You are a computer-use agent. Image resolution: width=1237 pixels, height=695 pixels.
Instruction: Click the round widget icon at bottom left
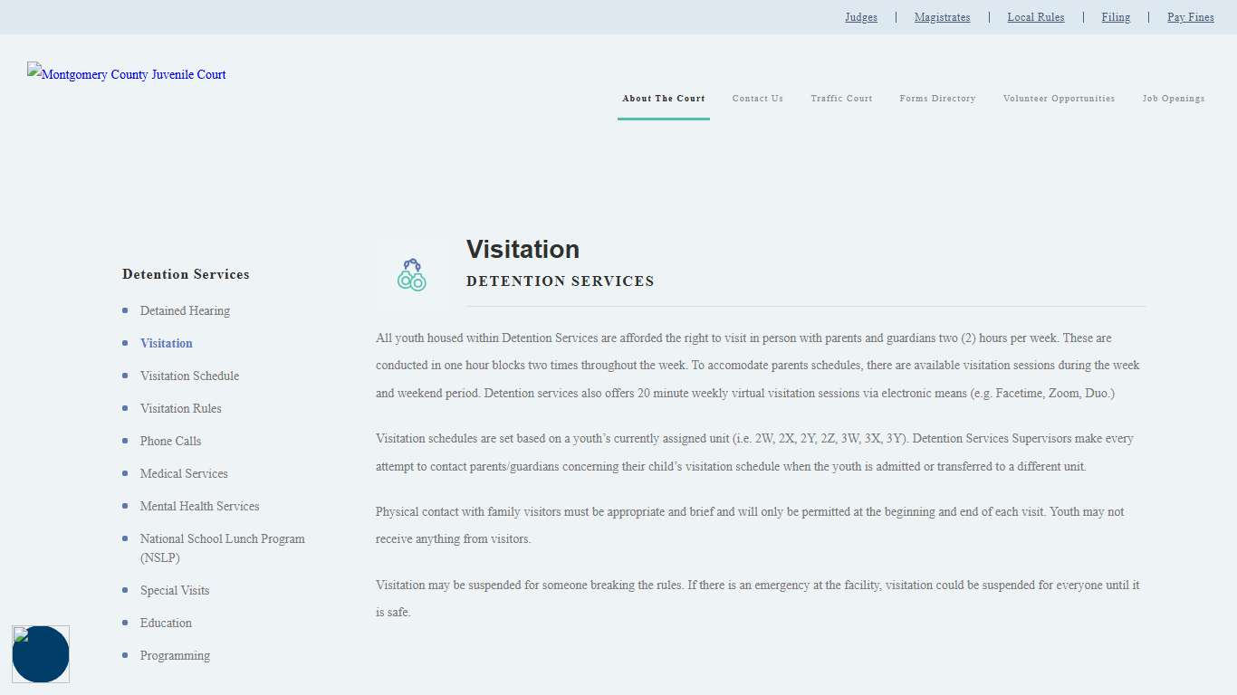tap(41, 653)
